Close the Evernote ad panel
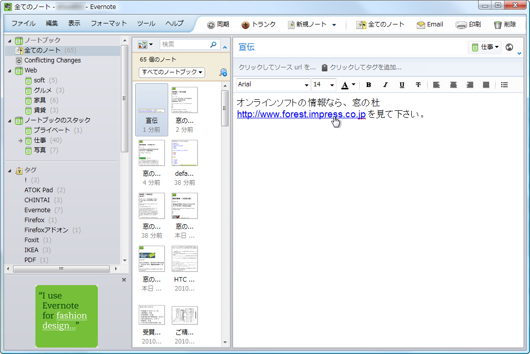530x354 pixels. (x=124, y=280)
